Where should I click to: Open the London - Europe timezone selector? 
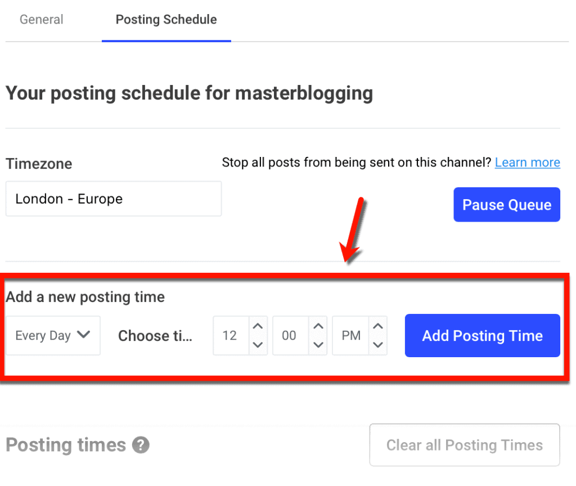(114, 199)
